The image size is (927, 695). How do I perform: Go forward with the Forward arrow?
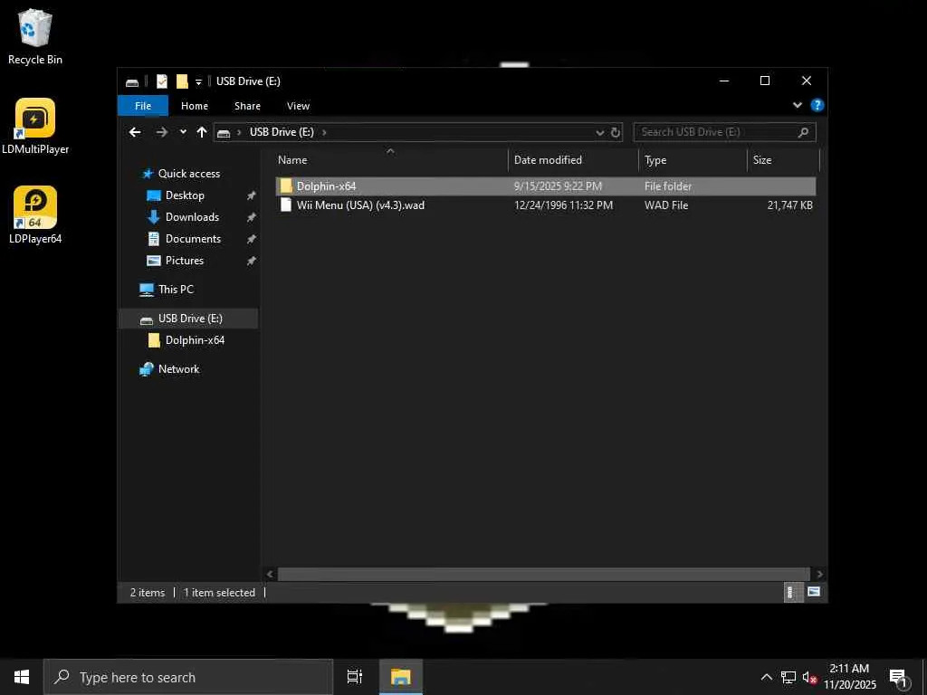[x=161, y=132]
